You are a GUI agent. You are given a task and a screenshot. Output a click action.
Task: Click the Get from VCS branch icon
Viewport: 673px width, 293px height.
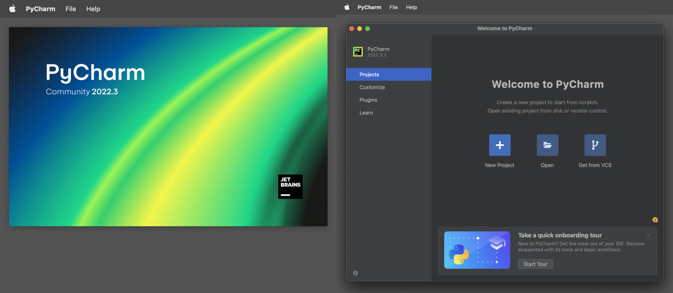click(595, 145)
